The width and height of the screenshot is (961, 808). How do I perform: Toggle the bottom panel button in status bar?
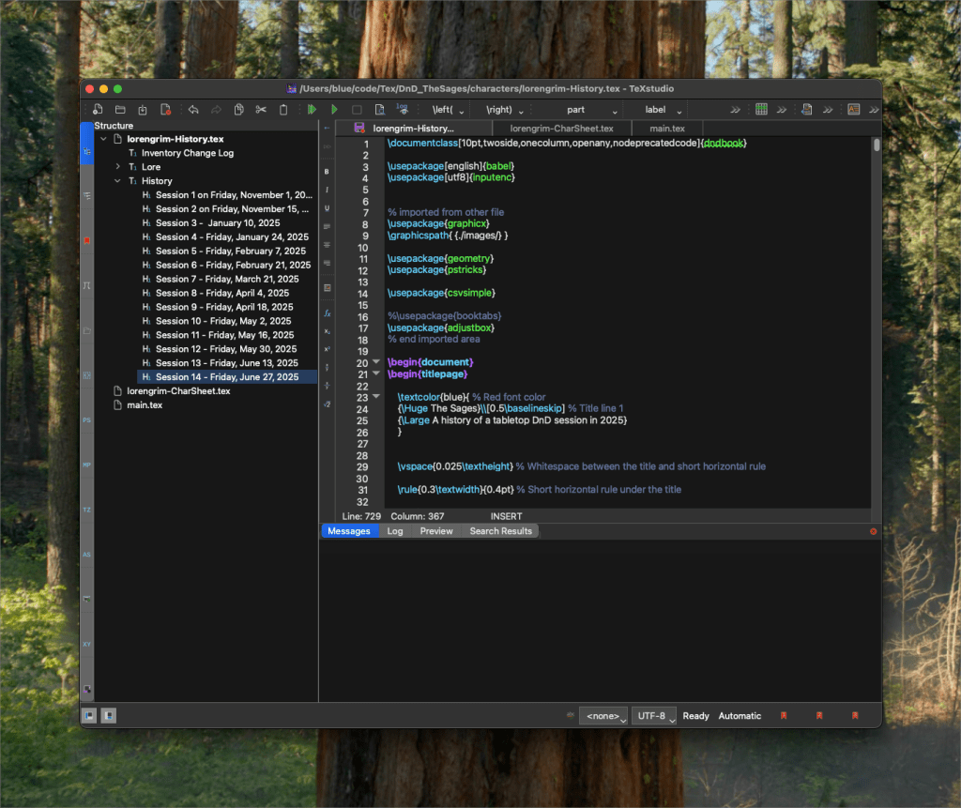click(109, 715)
